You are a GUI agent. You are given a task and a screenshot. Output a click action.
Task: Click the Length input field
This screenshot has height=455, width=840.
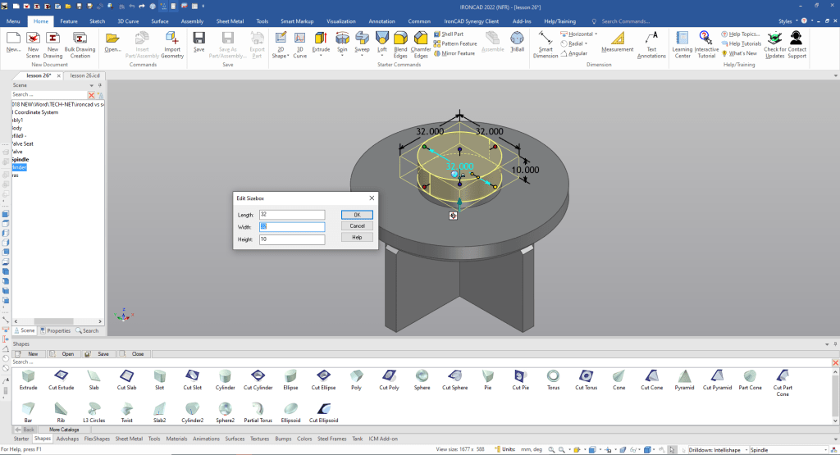(x=292, y=215)
